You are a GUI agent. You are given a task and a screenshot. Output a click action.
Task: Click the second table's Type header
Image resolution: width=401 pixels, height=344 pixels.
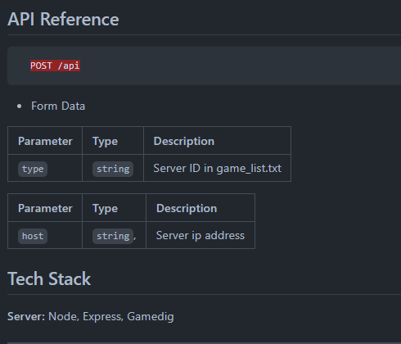coord(105,209)
